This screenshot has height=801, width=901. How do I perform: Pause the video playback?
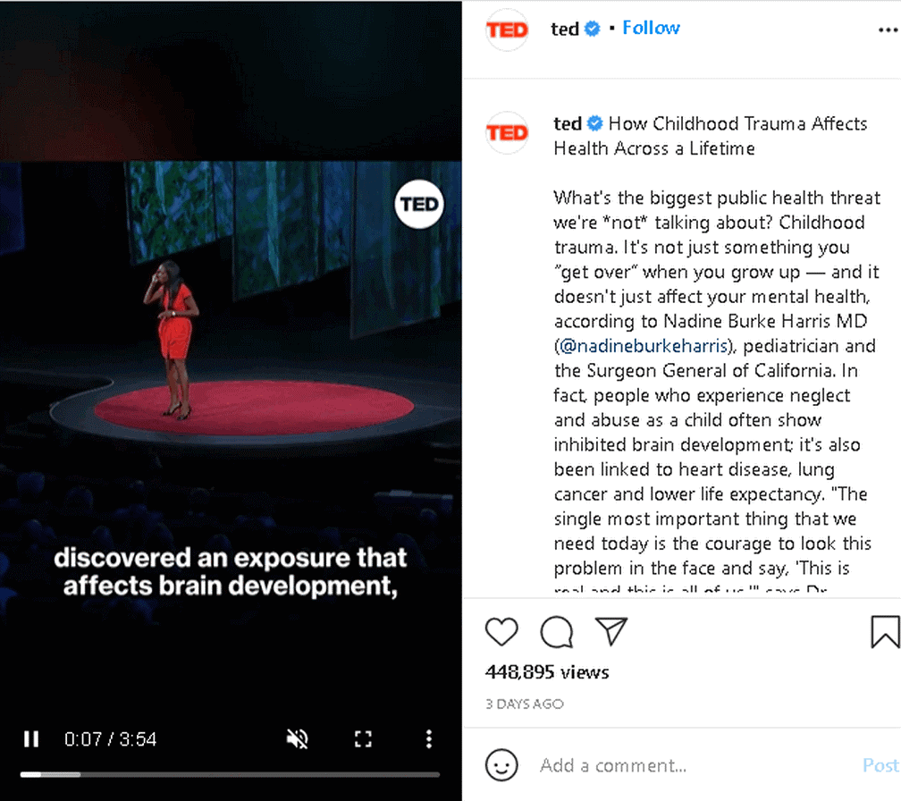(31, 739)
